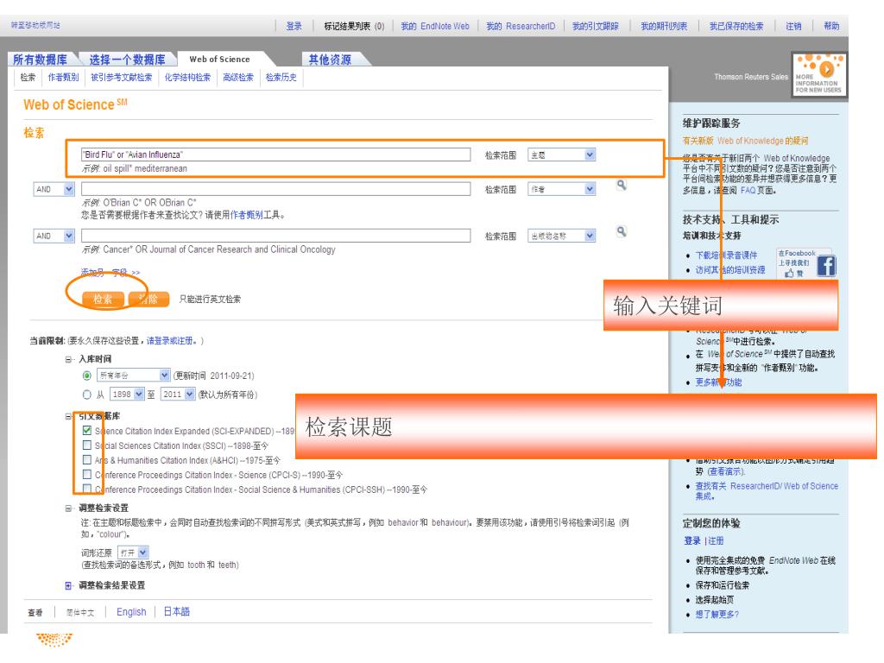
Task: Click the sidebar 登录 link under 定制您的体验
Action: tap(691, 540)
